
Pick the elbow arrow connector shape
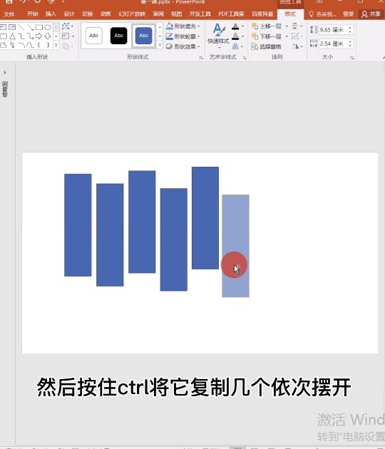(x=30, y=36)
